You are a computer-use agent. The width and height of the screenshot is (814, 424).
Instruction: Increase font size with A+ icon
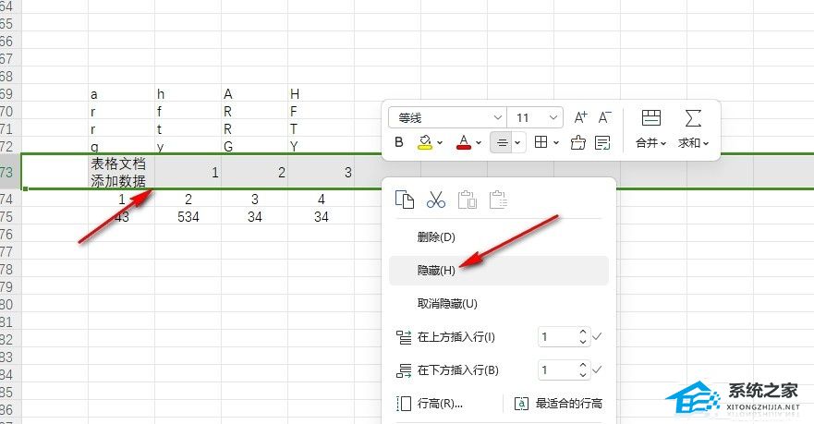pos(580,118)
